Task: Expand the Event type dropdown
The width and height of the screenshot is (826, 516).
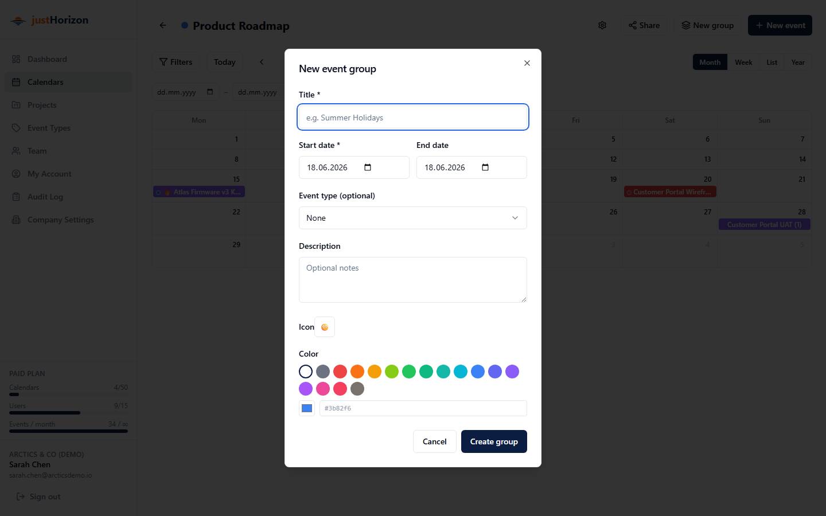Action: [413, 218]
